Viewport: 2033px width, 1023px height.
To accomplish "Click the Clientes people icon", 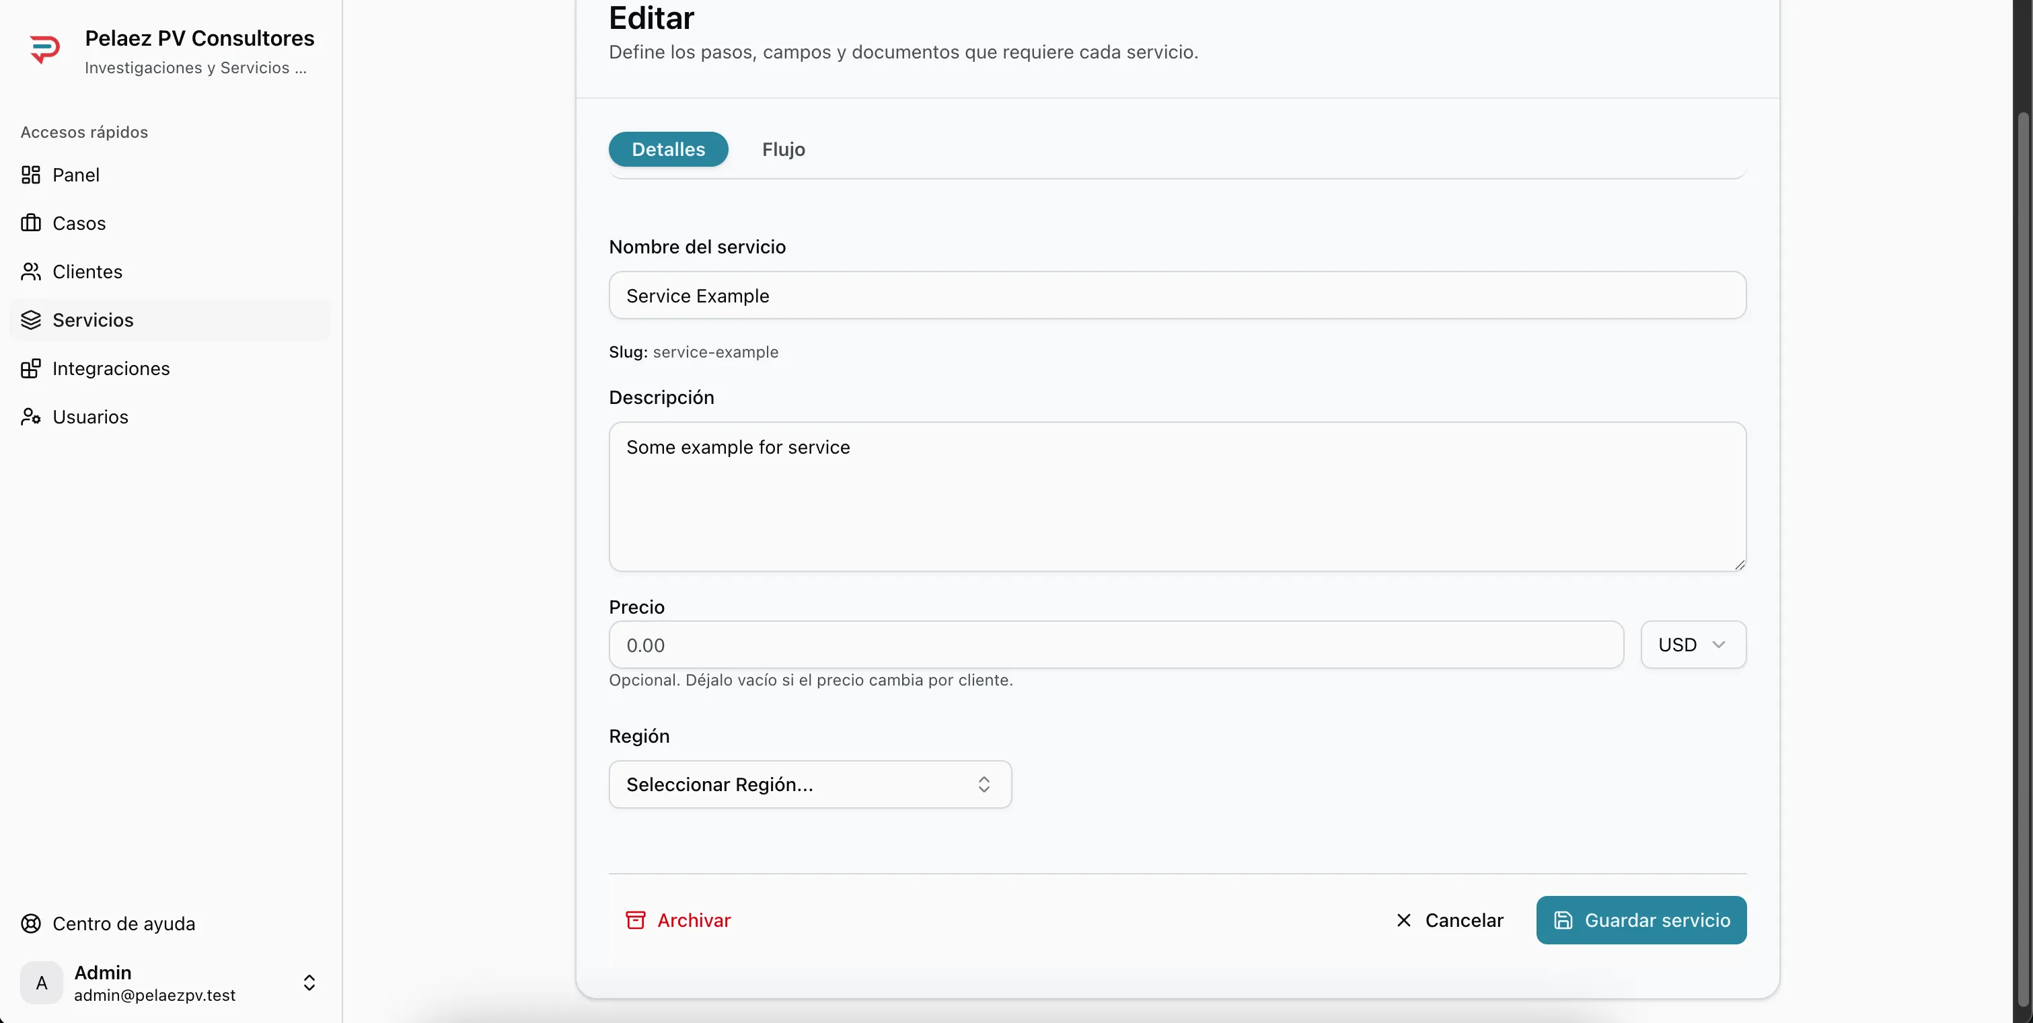I will [31, 272].
